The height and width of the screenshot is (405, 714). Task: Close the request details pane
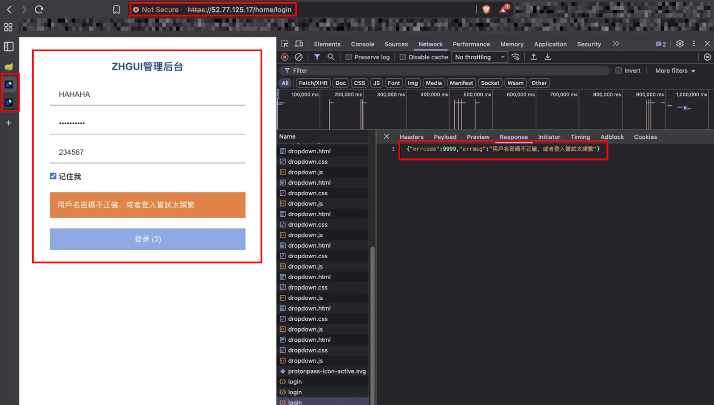coord(386,136)
